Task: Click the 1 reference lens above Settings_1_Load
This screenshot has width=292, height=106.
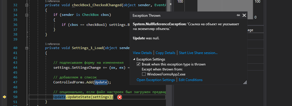Action: [52, 44]
